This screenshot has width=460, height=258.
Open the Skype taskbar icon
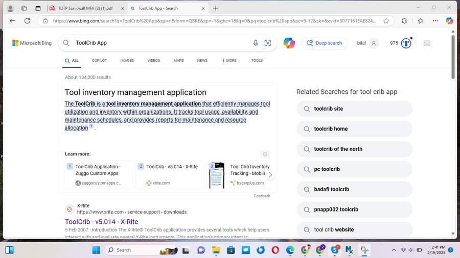click(x=334, y=250)
